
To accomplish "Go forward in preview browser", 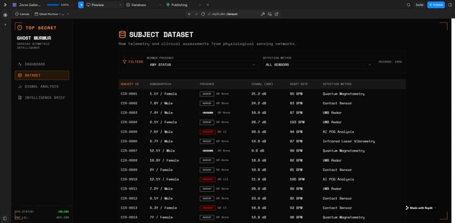I will pyautogui.click(x=196, y=14).
